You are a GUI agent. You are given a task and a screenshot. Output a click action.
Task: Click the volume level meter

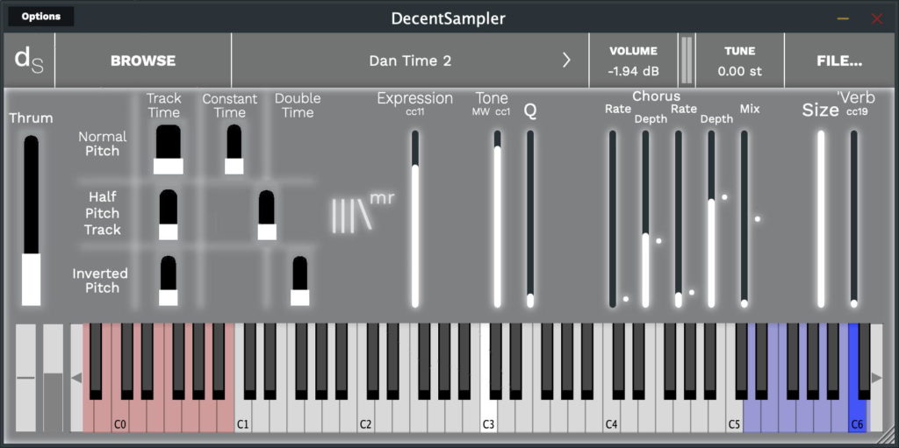coord(687,60)
